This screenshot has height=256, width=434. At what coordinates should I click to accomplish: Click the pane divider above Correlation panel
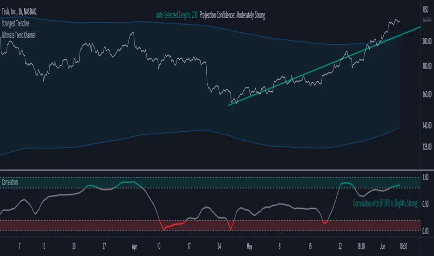pyautogui.click(x=210, y=170)
